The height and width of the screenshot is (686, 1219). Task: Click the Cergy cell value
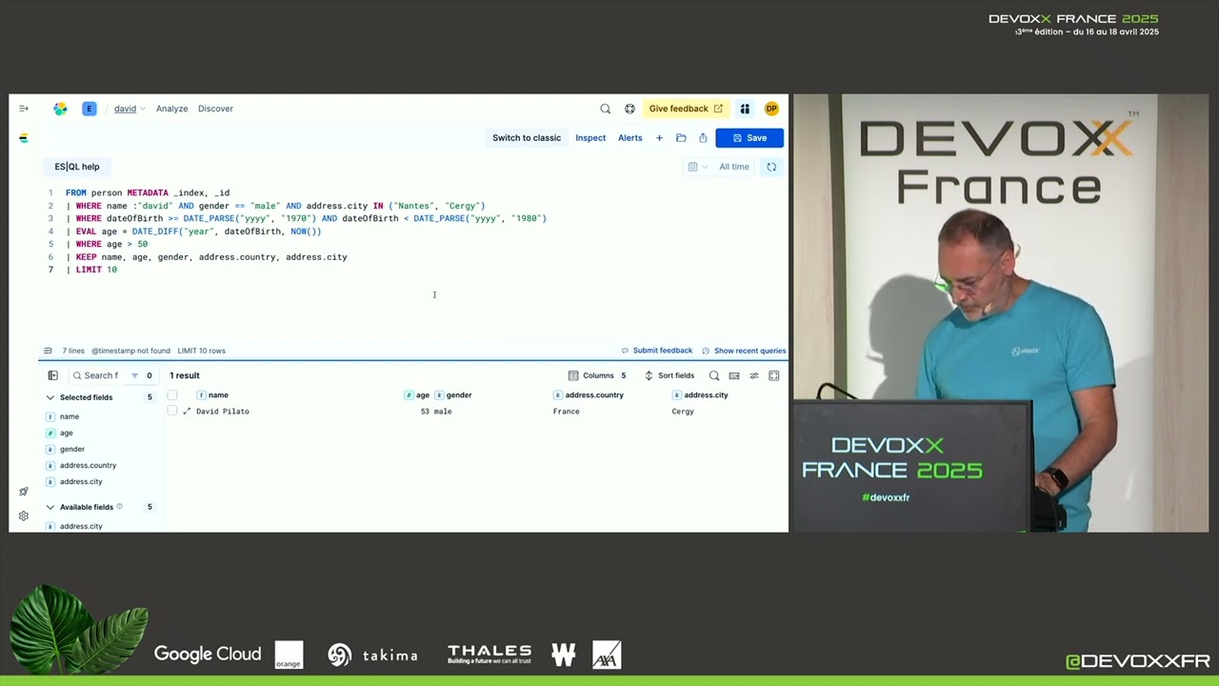point(683,412)
